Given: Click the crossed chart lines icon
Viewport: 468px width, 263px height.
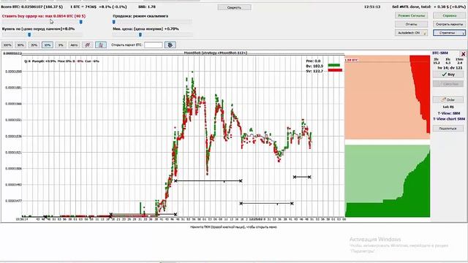Looking at the screenshot, I should [x=88, y=45].
